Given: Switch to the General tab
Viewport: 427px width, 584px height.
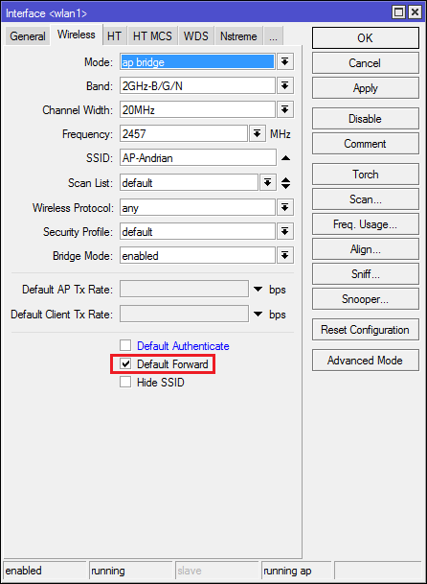Looking at the screenshot, I should click(x=28, y=36).
